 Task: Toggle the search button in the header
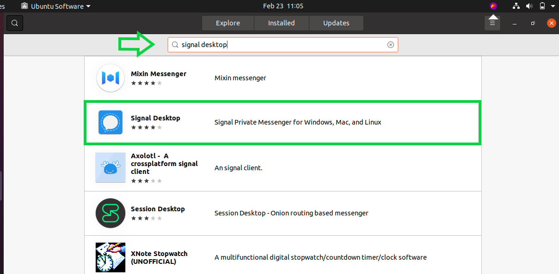point(15,23)
